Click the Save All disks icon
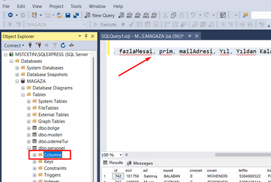This screenshot has width=271, height=182. click(76, 15)
